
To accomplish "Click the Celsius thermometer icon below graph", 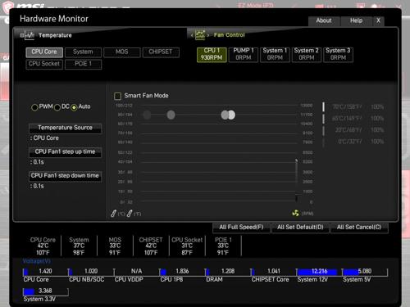I will coord(113,214).
